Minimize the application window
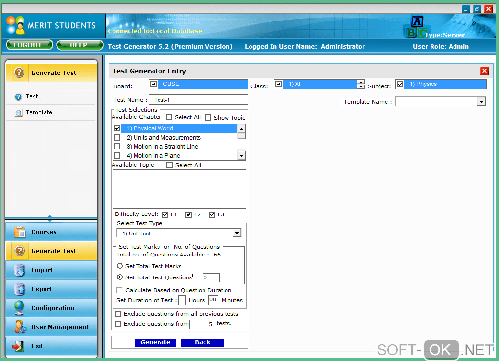The image size is (499, 362). click(x=466, y=9)
